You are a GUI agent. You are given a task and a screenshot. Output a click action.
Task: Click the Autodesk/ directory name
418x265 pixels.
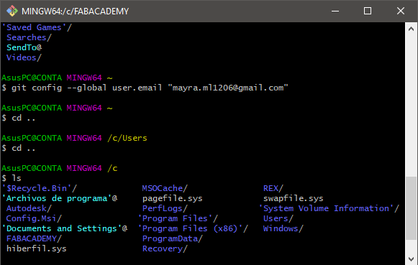tap(29, 208)
